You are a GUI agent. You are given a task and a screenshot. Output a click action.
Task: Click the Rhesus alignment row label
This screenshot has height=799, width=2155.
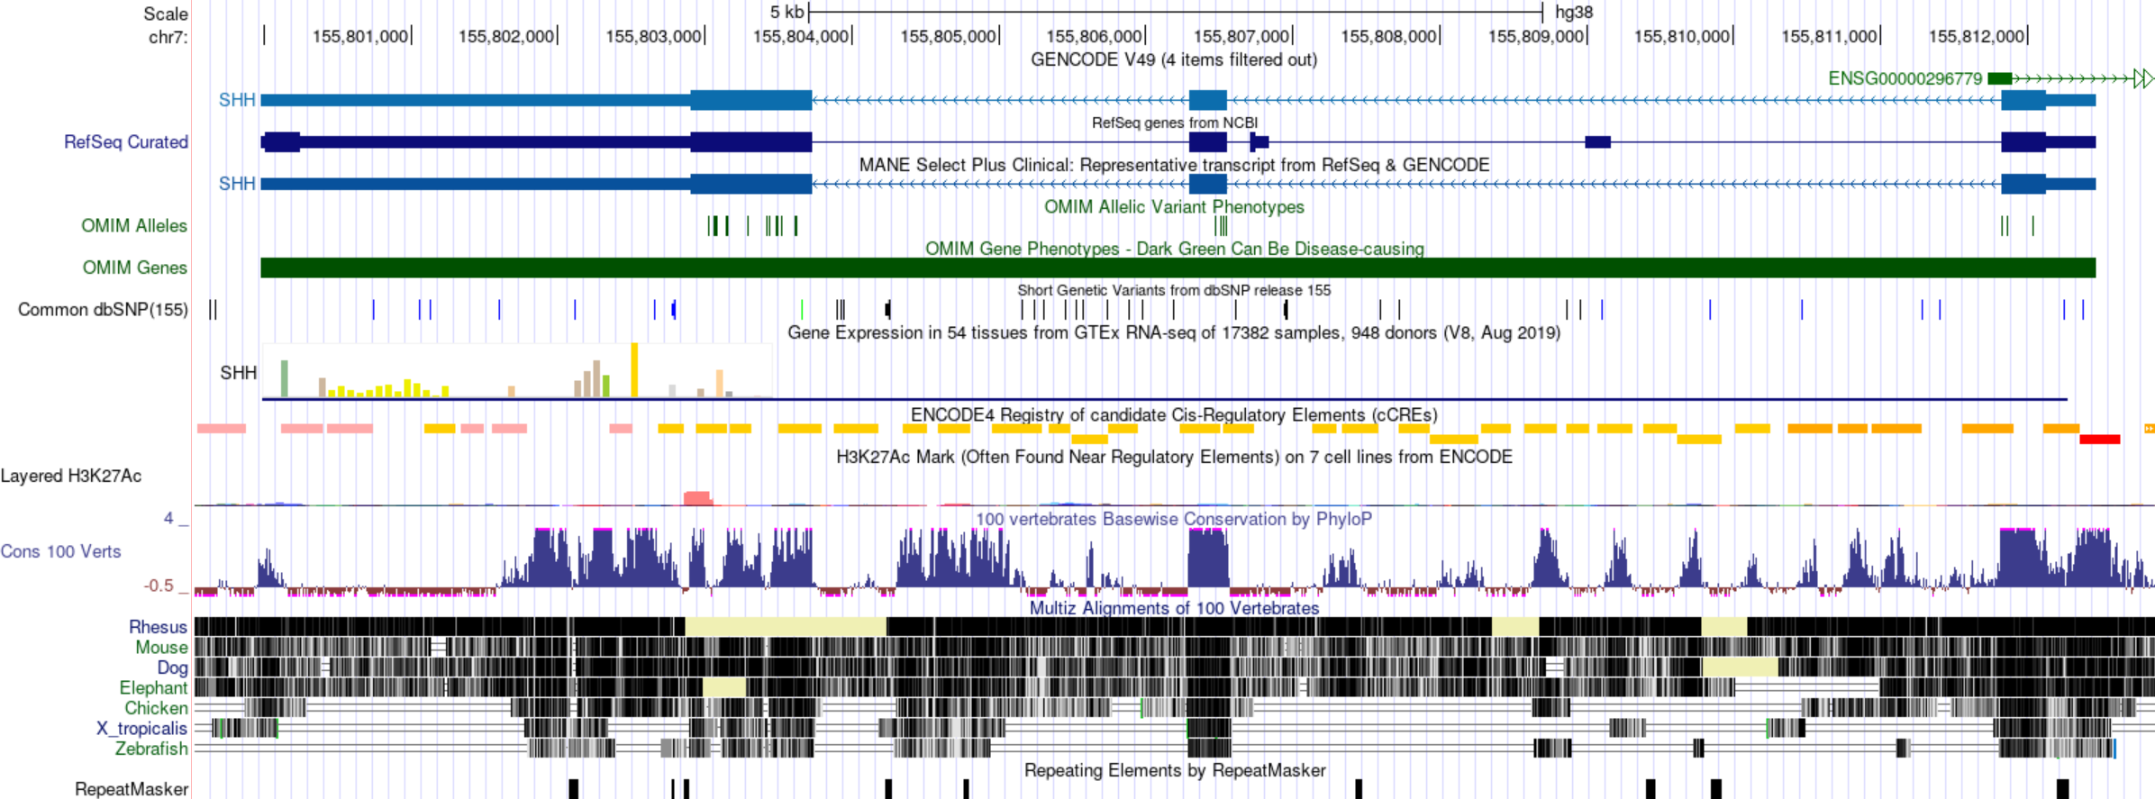[x=158, y=627]
